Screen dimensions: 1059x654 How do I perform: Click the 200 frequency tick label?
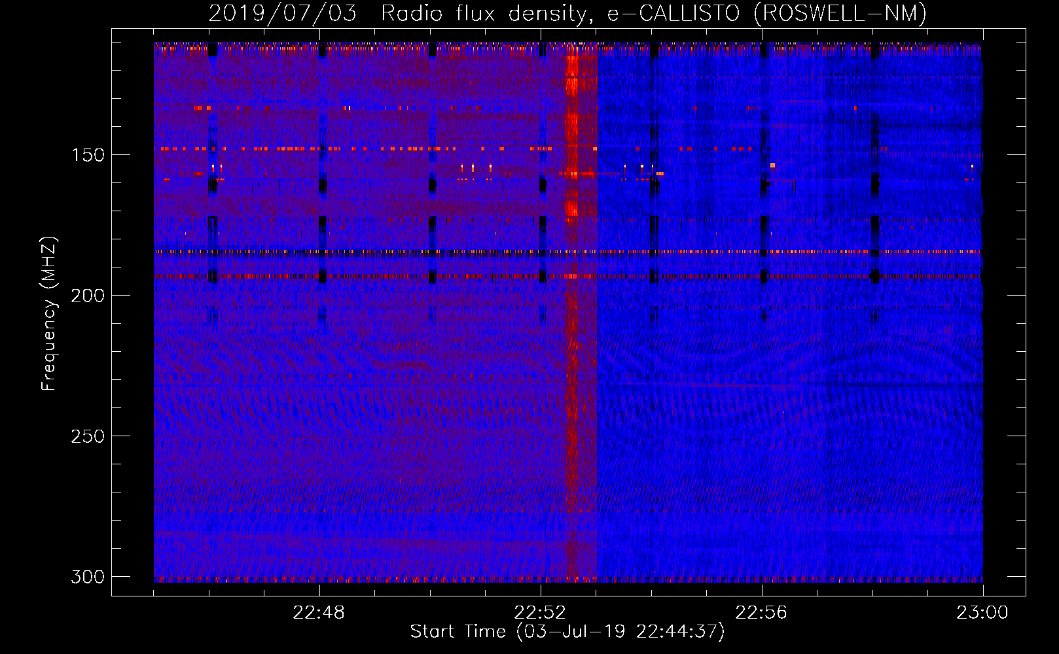pos(87,296)
